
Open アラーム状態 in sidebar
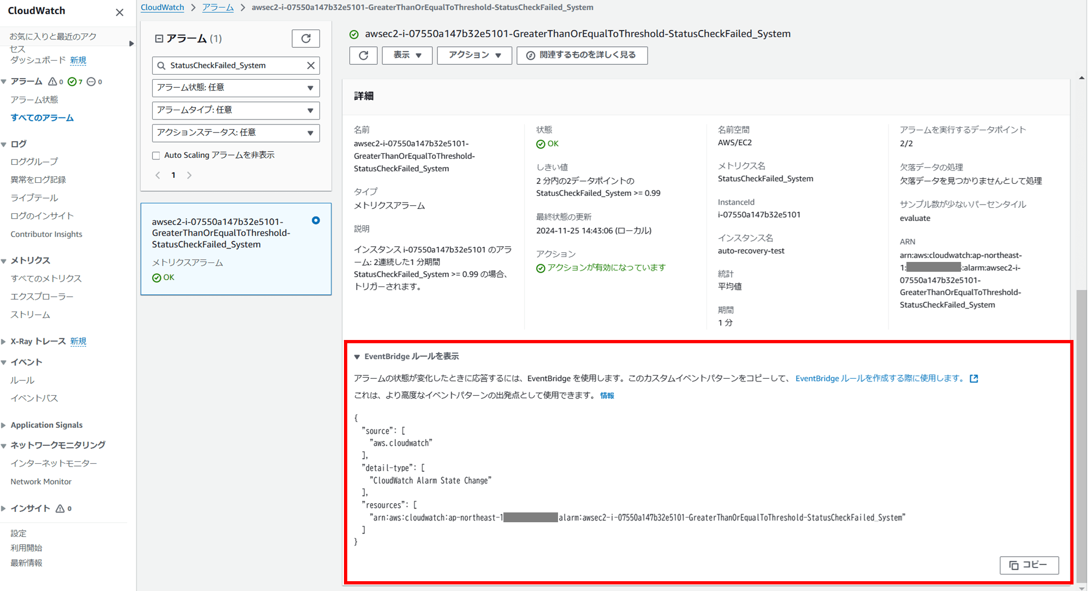tap(34, 100)
